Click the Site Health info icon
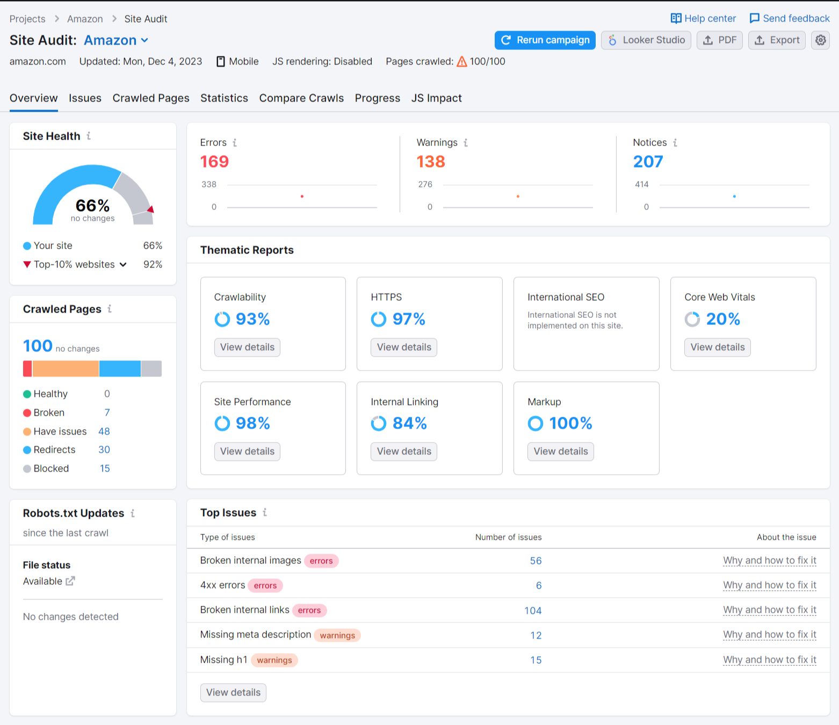This screenshot has width=839, height=725. (89, 136)
